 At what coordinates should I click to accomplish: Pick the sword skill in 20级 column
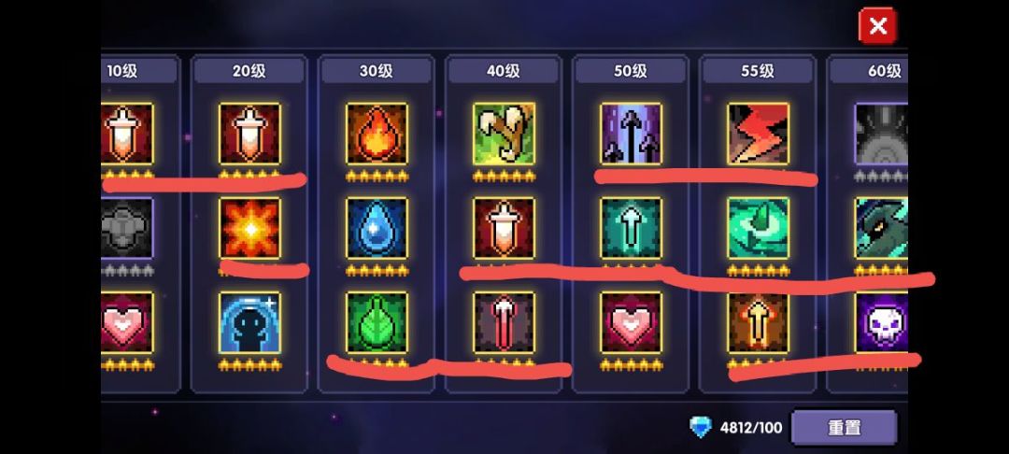pyautogui.click(x=249, y=134)
